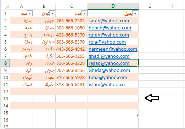Select address cell معان
Image resolution: width=185 pixels, height=129 pixels.
(44, 78)
